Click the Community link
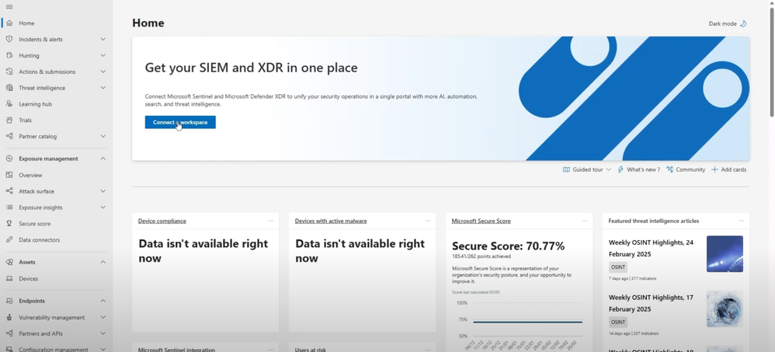Screen dimensions: 775x352 pyautogui.click(x=686, y=169)
